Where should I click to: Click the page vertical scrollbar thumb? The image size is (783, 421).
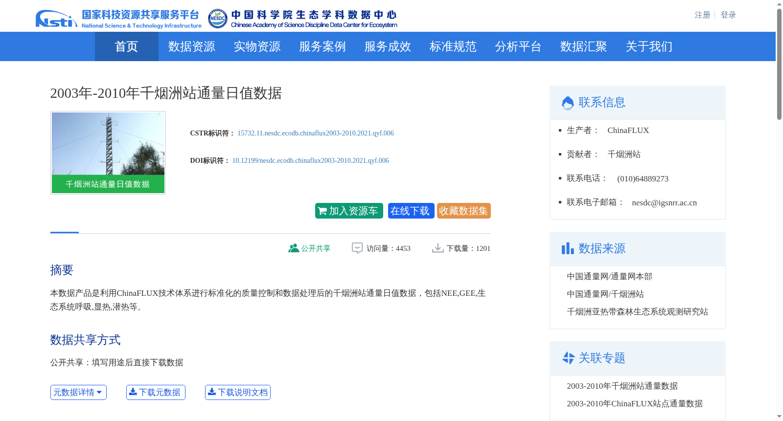coord(779,64)
